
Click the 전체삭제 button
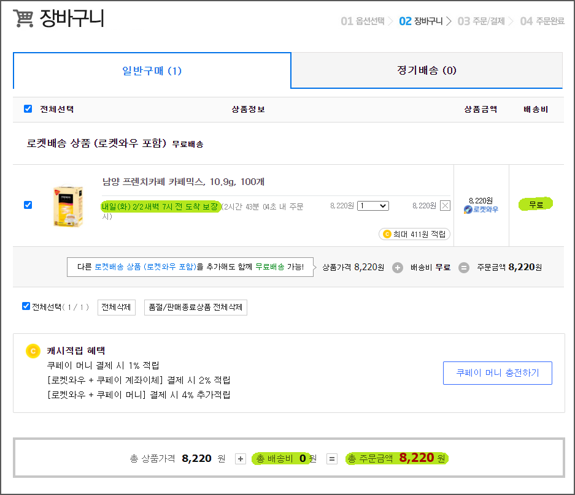click(x=116, y=307)
